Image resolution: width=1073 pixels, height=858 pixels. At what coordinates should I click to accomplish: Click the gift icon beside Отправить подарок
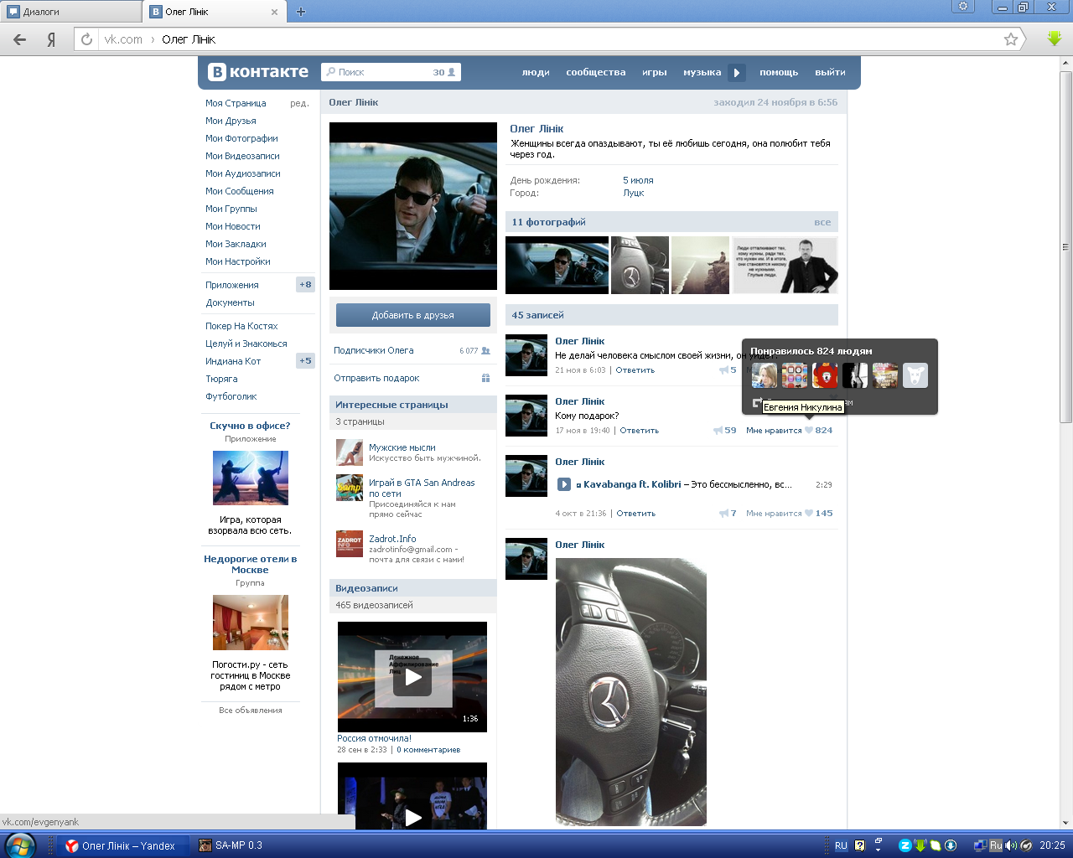click(x=485, y=378)
